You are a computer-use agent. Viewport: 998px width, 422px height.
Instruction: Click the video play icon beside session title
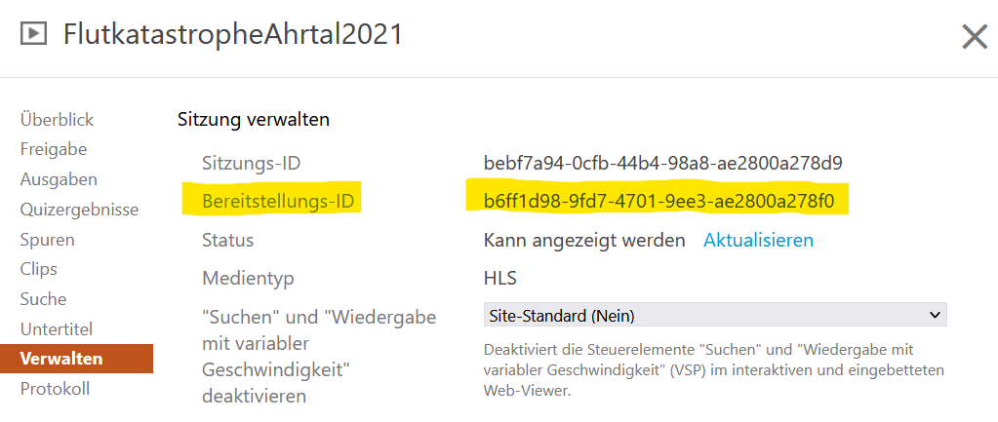pos(34,34)
